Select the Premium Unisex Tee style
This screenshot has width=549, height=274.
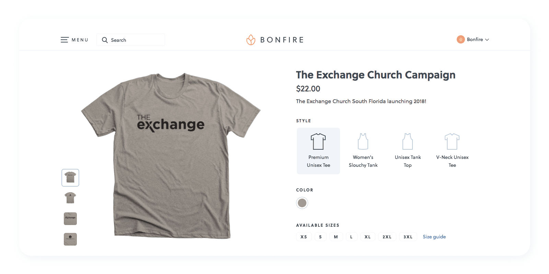click(318, 151)
